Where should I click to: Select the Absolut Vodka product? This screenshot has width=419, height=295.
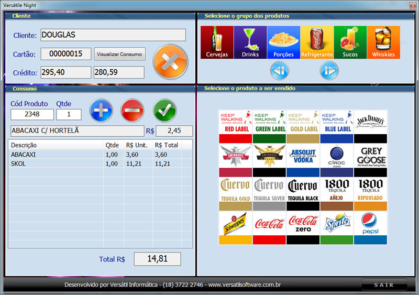click(x=303, y=160)
